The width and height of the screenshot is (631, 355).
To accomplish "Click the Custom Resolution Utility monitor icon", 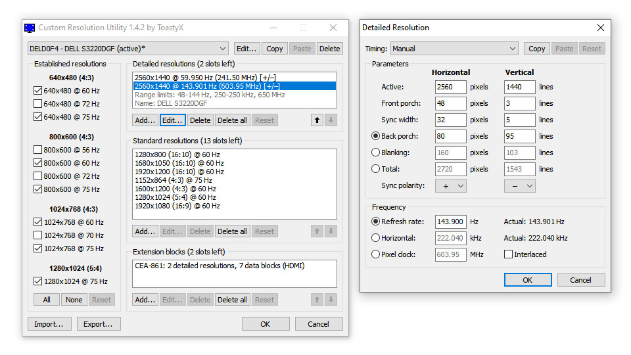I will pos(30,28).
